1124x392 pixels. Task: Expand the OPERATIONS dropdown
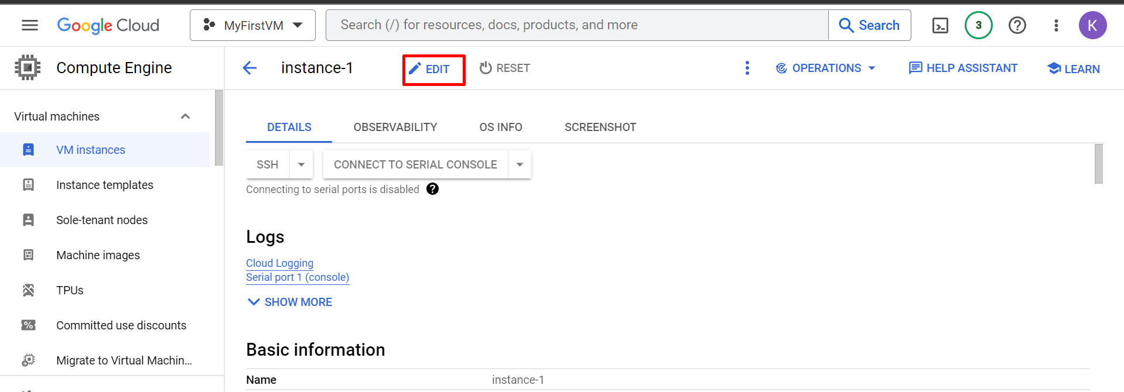(x=826, y=68)
